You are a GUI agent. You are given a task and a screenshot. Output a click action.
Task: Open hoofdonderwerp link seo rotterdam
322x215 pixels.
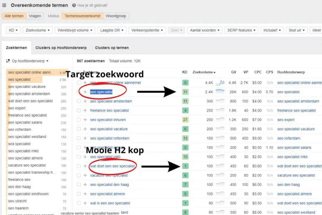click(x=289, y=138)
